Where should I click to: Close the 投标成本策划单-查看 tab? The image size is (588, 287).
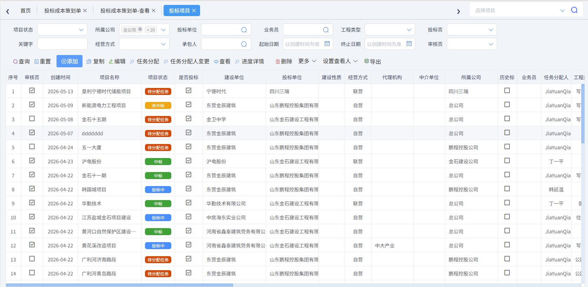pos(153,11)
